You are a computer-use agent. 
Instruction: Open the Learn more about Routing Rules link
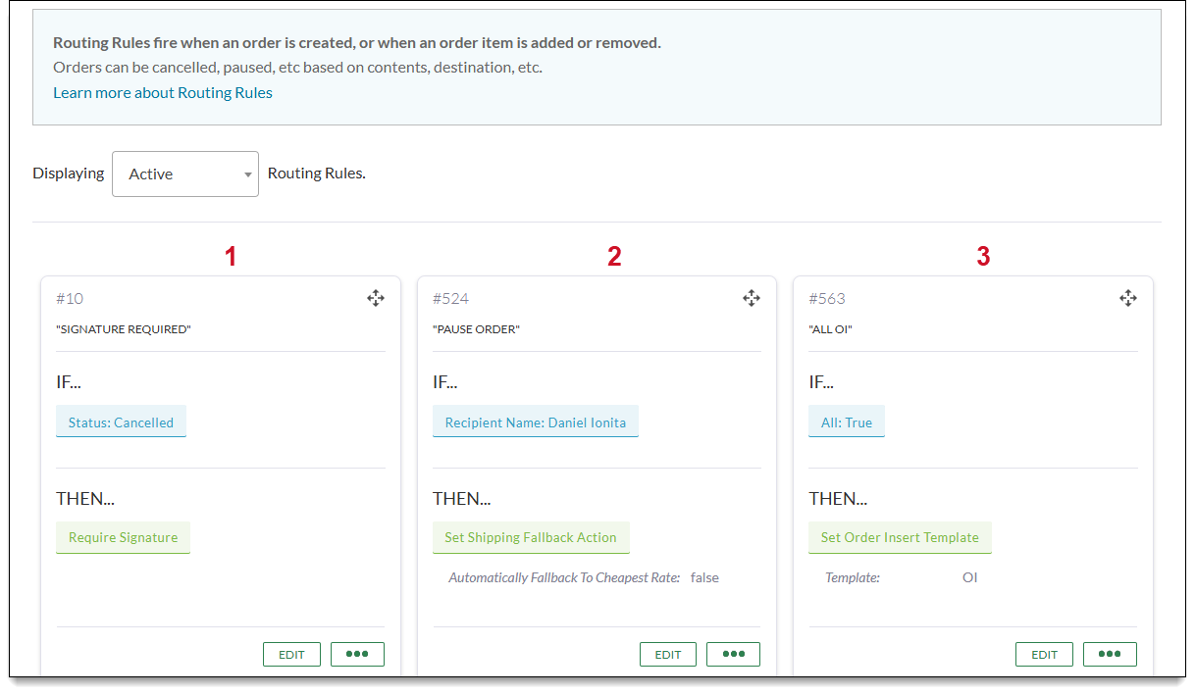tap(163, 93)
